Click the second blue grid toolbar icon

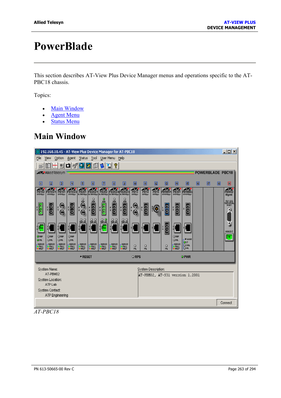point(88,166)
